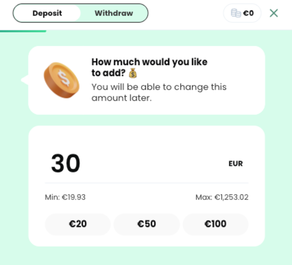This screenshot has height=265, width=292.
Task: Click the money bag emoji
Action: [x=133, y=73]
